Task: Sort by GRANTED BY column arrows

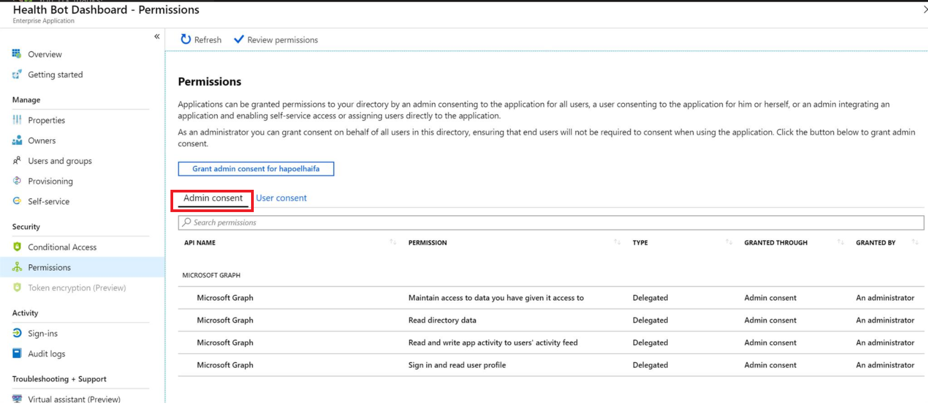Action: coord(915,242)
